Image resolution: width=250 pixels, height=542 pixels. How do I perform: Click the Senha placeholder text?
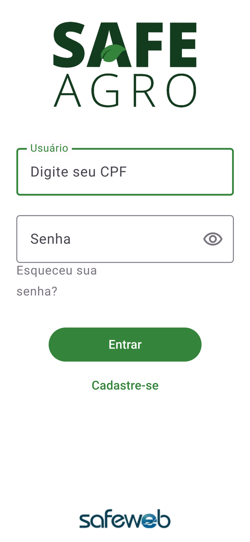coord(51,239)
